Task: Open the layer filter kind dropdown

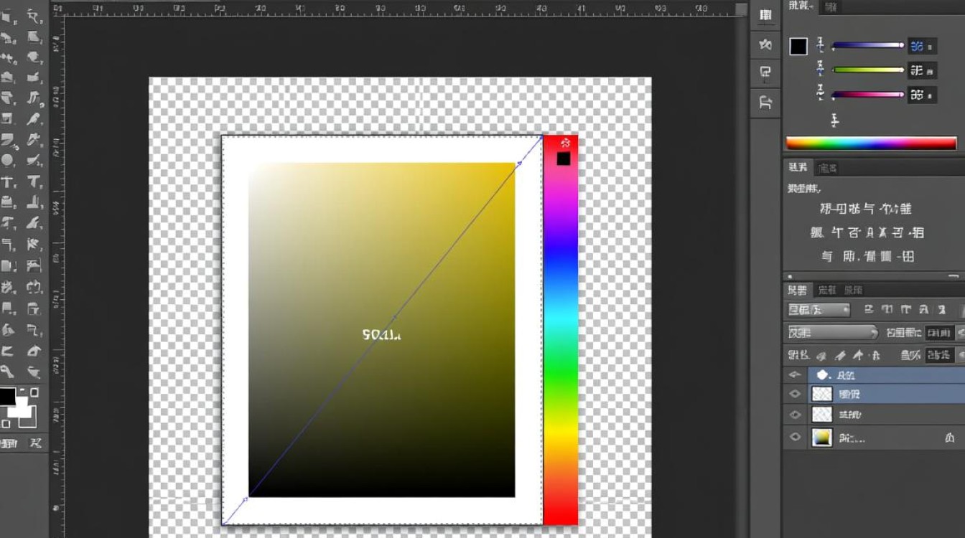Action: click(x=819, y=310)
